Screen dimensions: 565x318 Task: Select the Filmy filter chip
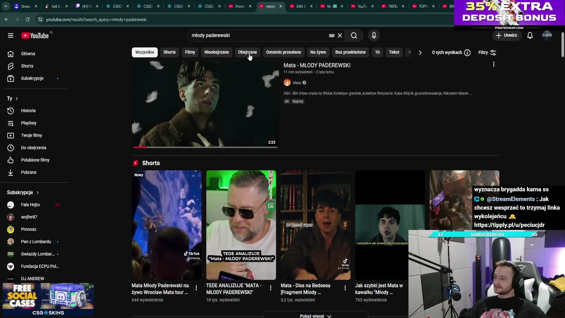pyautogui.click(x=190, y=52)
